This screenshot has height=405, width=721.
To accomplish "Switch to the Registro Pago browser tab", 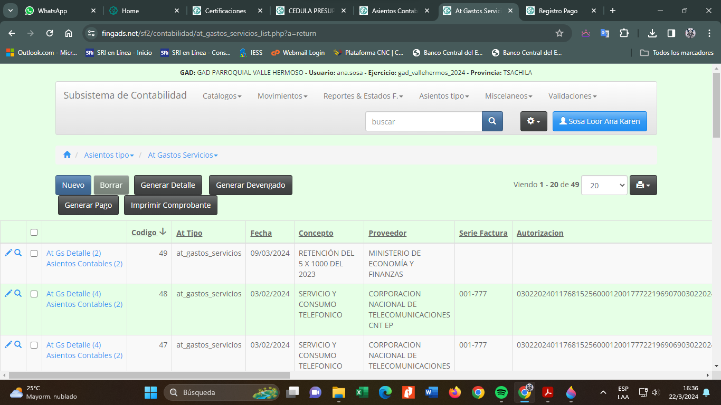I will (558, 11).
